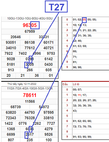The width and height of the screenshot is (109, 142).
Task: Click the first prize number 67959
Action: click(x=30, y=31)
